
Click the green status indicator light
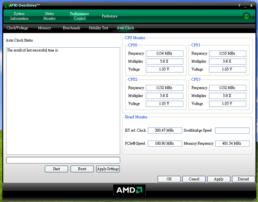click(x=246, y=16)
